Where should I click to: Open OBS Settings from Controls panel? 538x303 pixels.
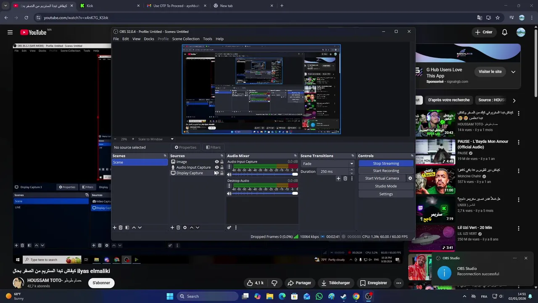click(386, 194)
